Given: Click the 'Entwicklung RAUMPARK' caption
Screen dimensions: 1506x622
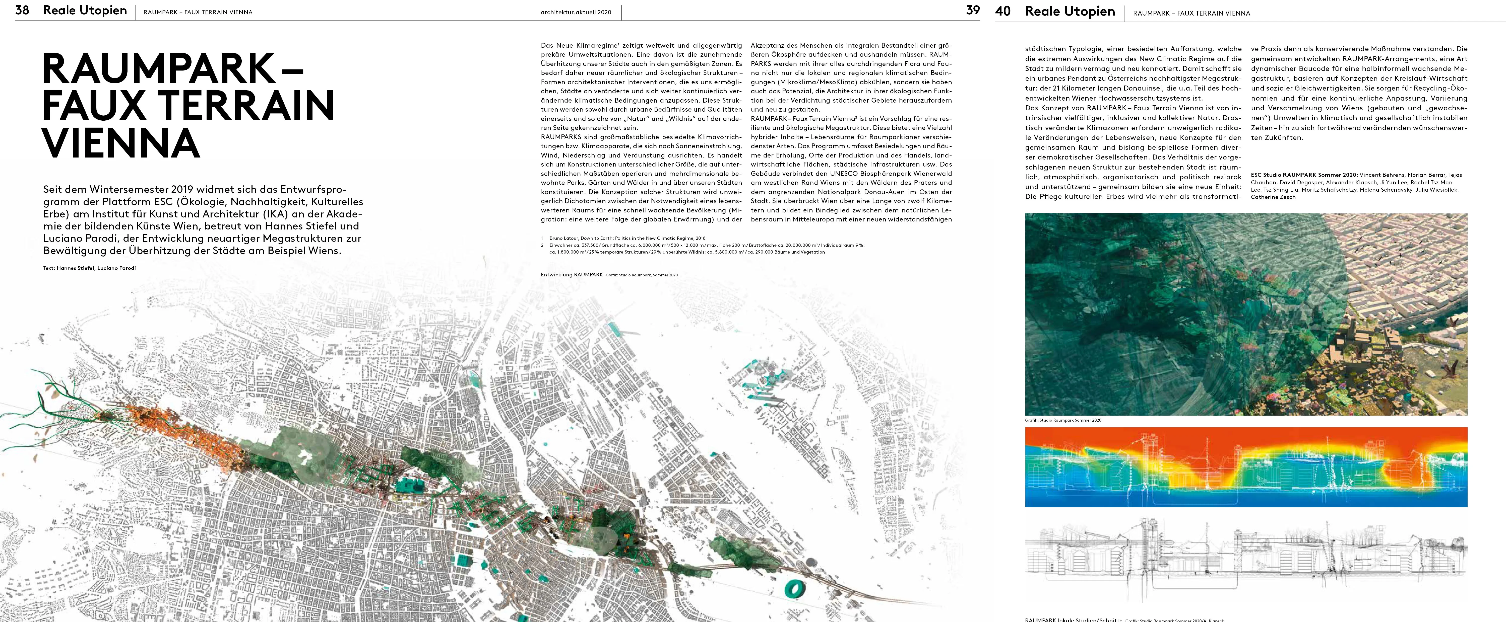Looking at the screenshot, I should click(x=572, y=274).
